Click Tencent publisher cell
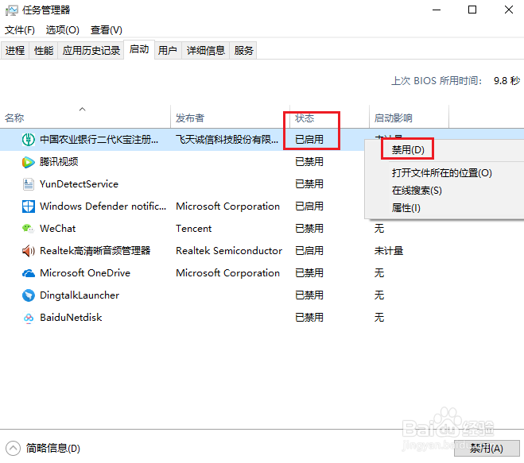524x463 pixels. (194, 229)
